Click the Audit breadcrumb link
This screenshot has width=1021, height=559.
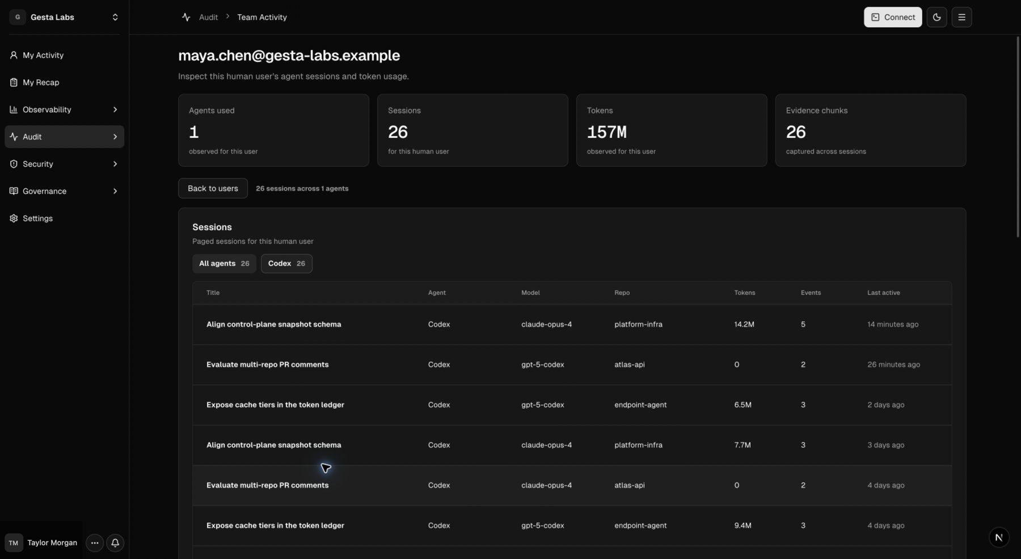[x=208, y=17]
